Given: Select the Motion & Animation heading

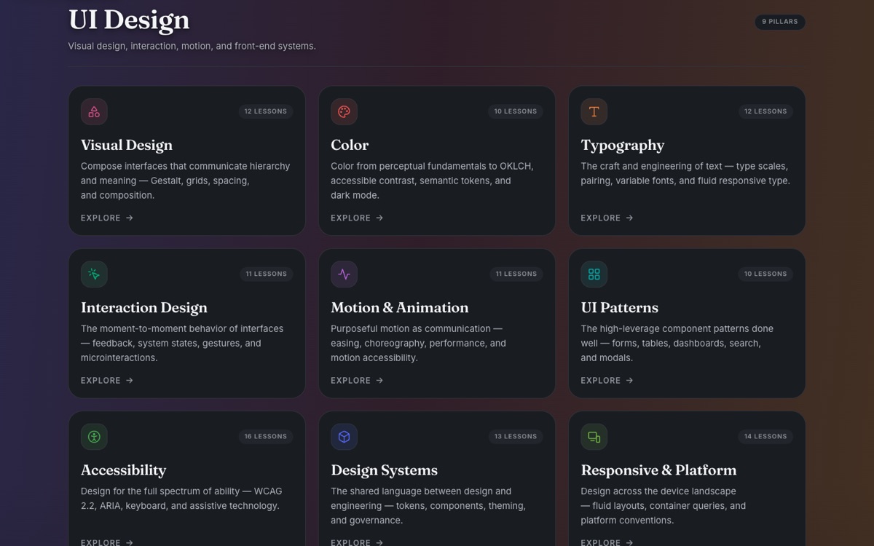Looking at the screenshot, I should (400, 307).
